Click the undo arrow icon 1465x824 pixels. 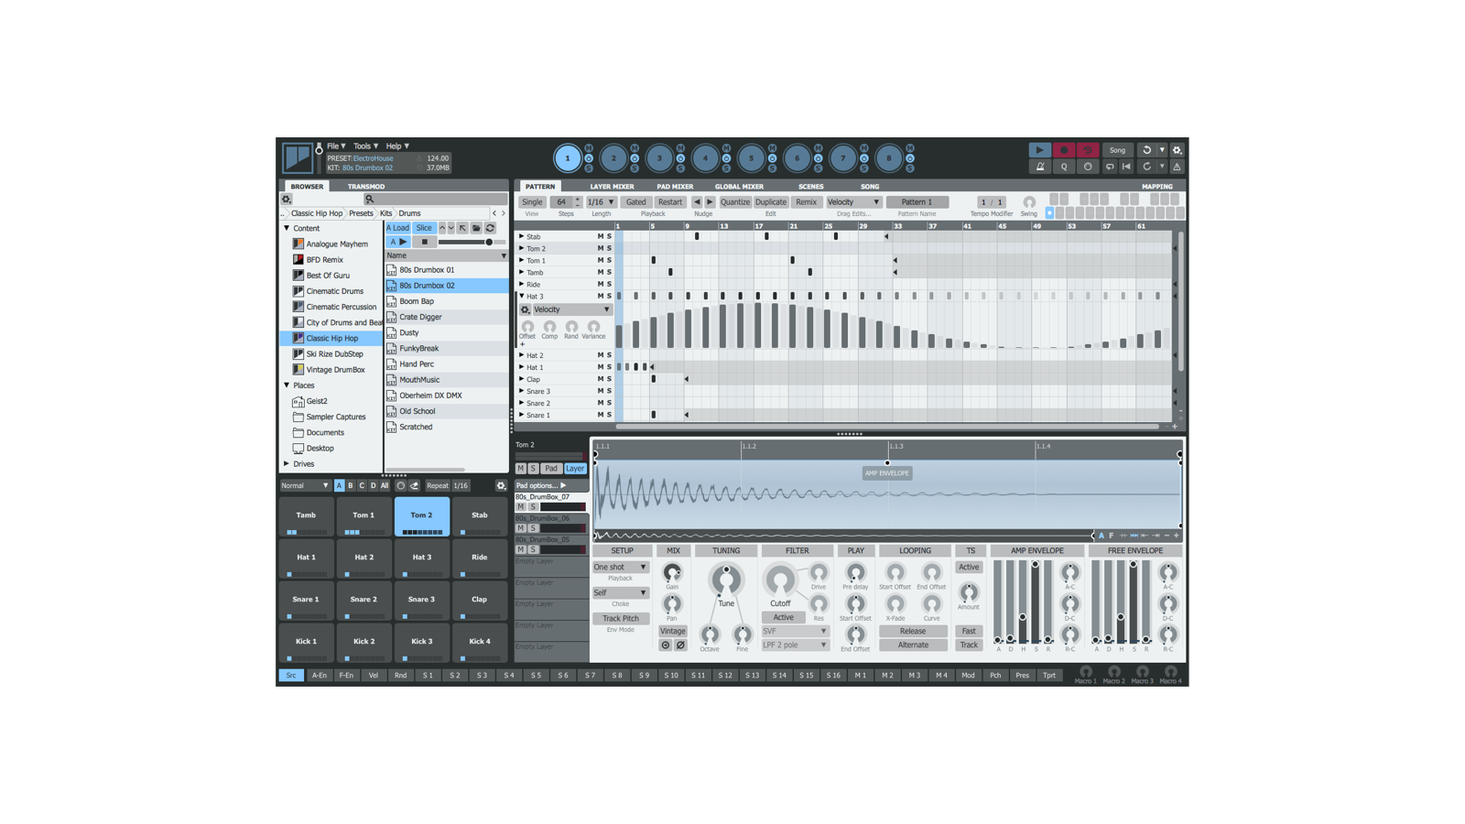[1146, 150]
